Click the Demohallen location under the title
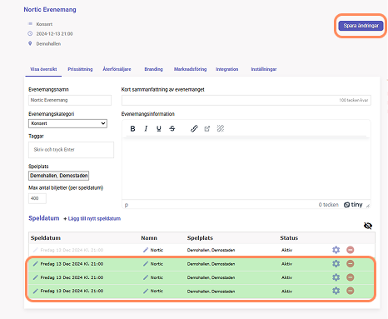 pyautogui.click(x=48, y=44)
